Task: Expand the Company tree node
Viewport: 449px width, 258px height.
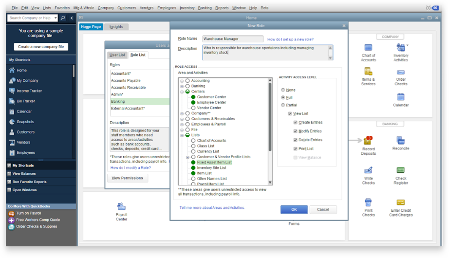Action: (182, 114)
